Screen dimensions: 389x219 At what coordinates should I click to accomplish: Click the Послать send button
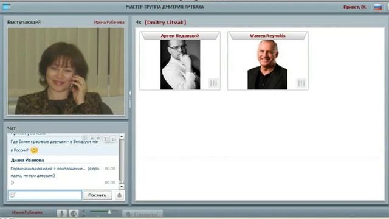97,195
